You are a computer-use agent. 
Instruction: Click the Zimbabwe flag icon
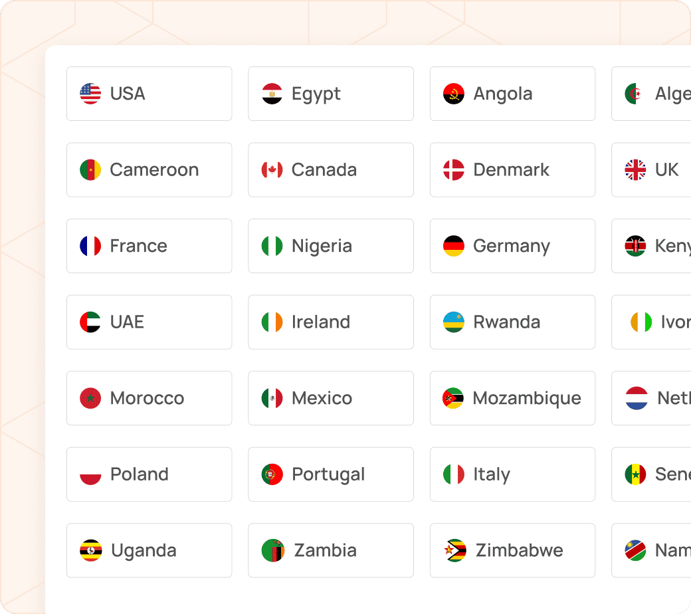coord(456,551)
